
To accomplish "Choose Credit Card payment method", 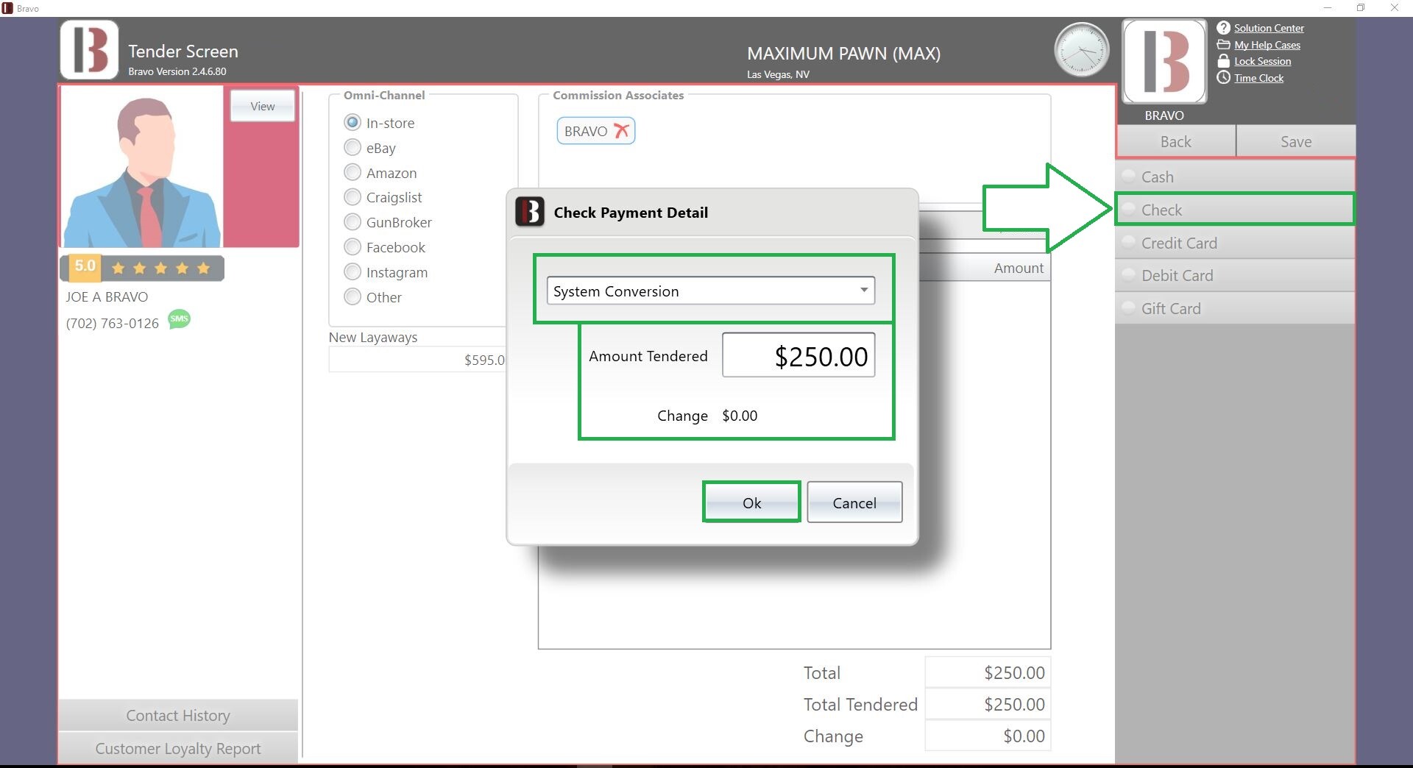I will pos(1235,243).
